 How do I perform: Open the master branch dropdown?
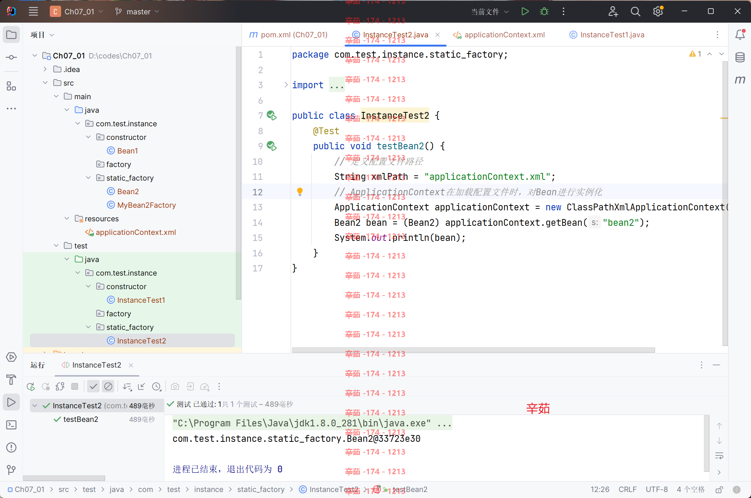137,12
